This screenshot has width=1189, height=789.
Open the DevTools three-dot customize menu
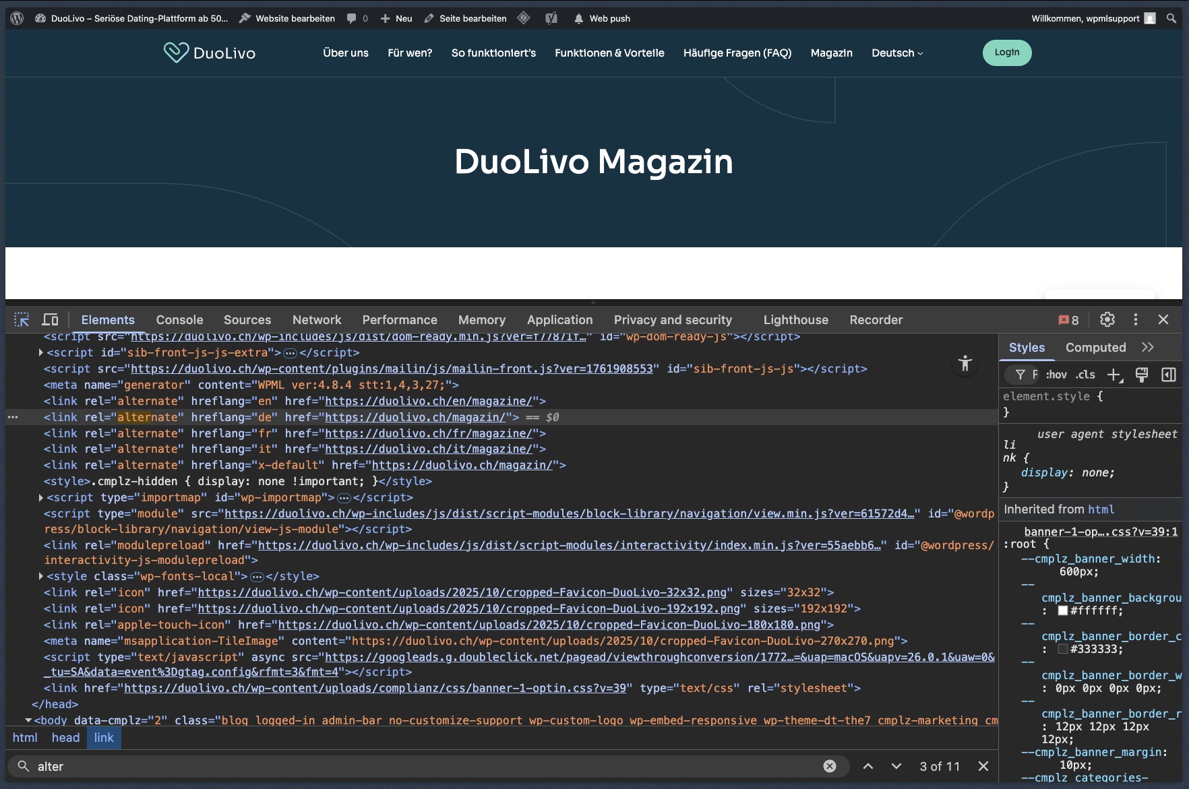pyautogui.click(x=1136, y=319)
